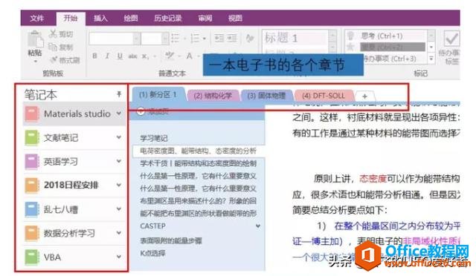Expand the 乱七八糟 notebook chevron
This screenshot has width=476, height=276.
click(119, 209)
